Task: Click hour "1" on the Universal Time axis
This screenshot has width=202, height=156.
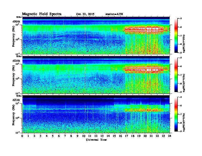Action: [28, 136]
